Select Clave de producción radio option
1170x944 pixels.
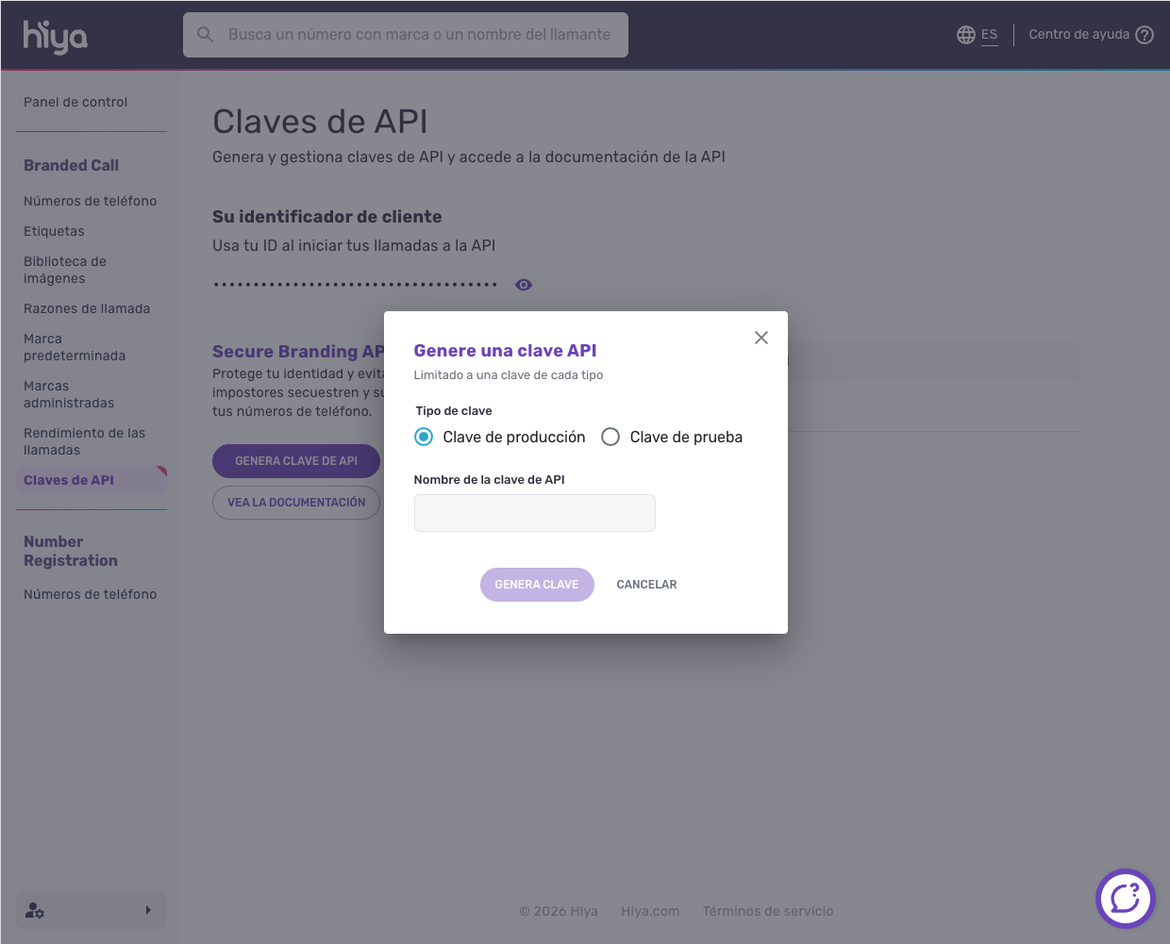[424, 437]
